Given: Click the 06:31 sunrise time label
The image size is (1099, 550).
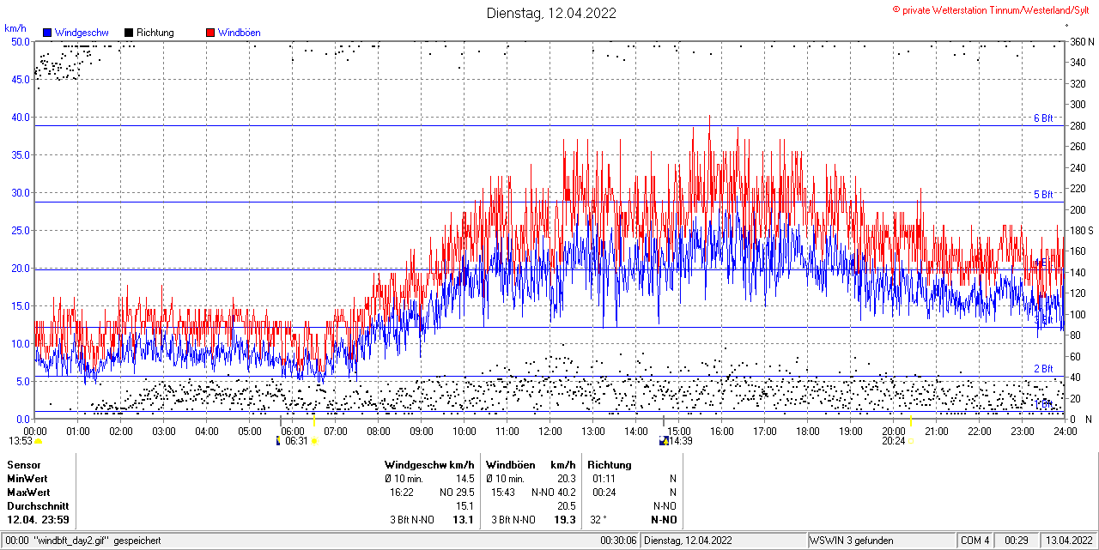Looking at the screenshot, I should (296, 441).
